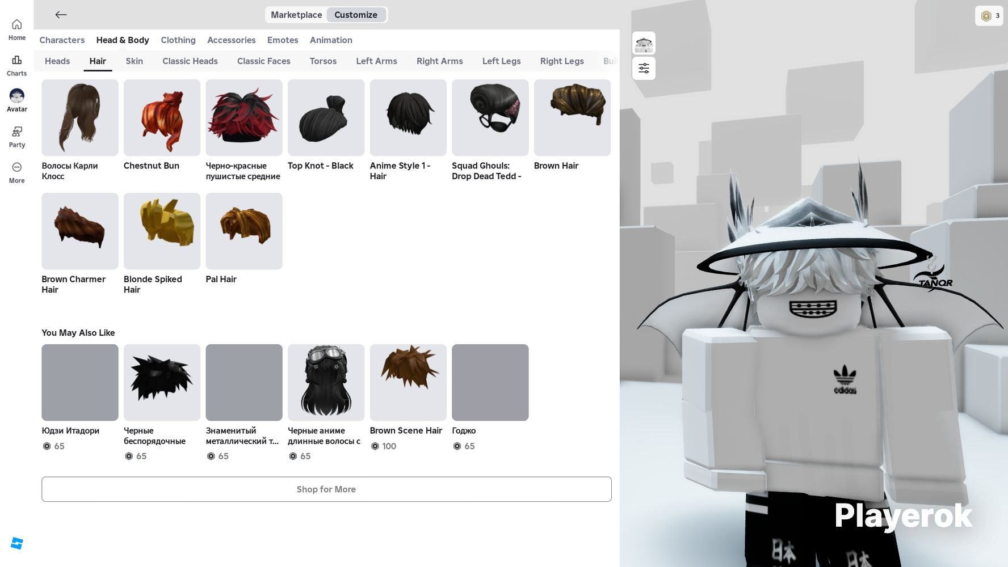Open the Party sidebar icon
The image size is (1008, 567).
click(17, 137)
